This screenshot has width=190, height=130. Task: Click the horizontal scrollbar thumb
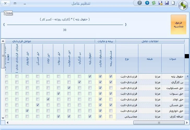coord(159,123)
